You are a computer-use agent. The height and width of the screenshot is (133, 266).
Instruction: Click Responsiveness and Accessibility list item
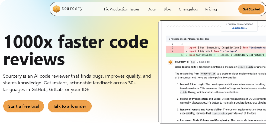[221, 111]
